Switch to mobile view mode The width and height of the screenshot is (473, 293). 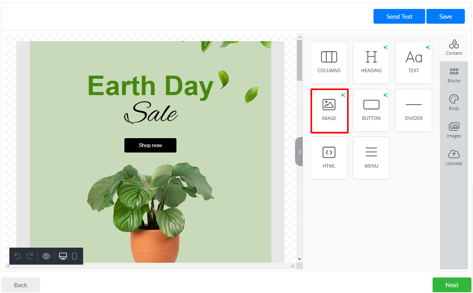click(x=75, y=256)
